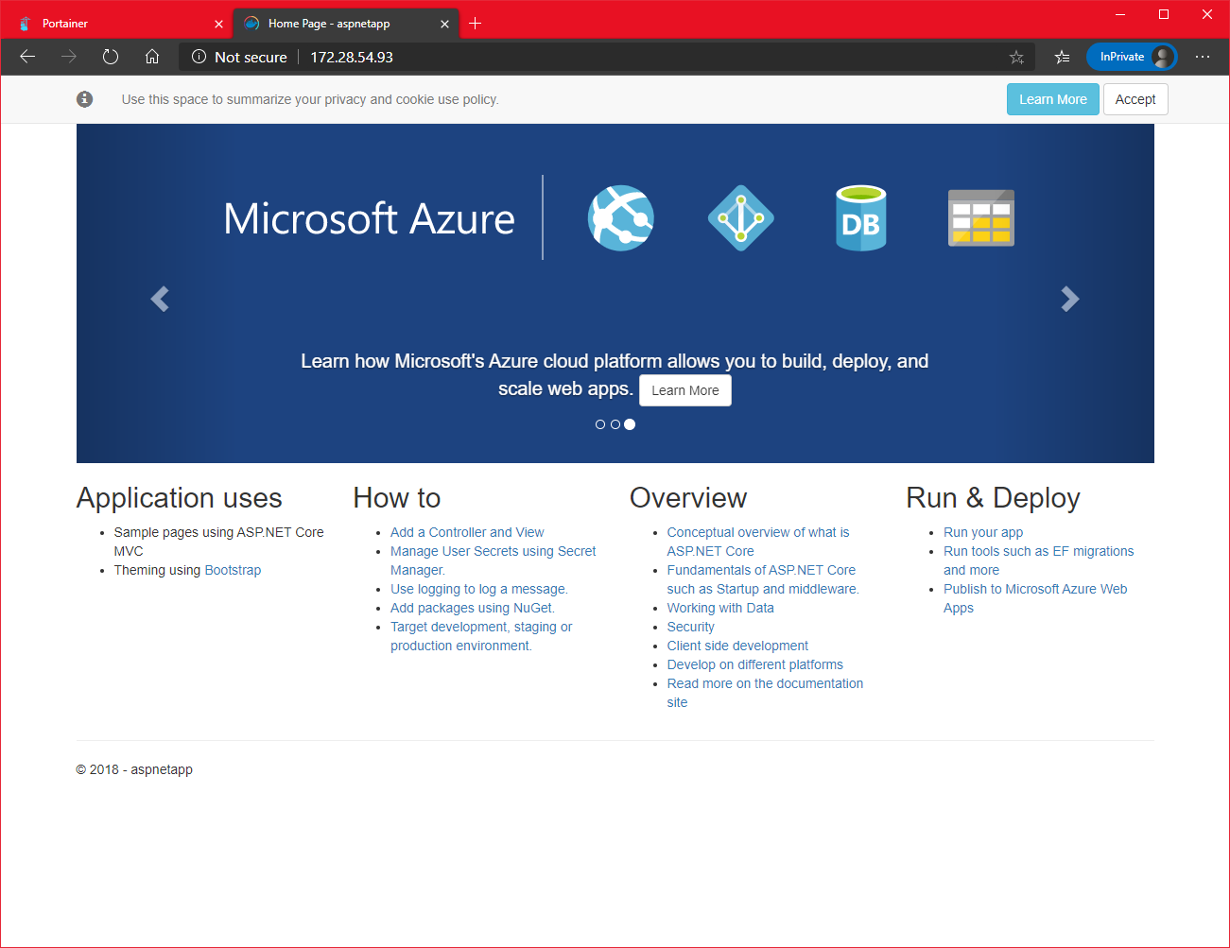Image resolution: width=1230 pixels, height=948 pixels.
Task: Advance to next carousel slide
Action: click(x=1069, y=299)
